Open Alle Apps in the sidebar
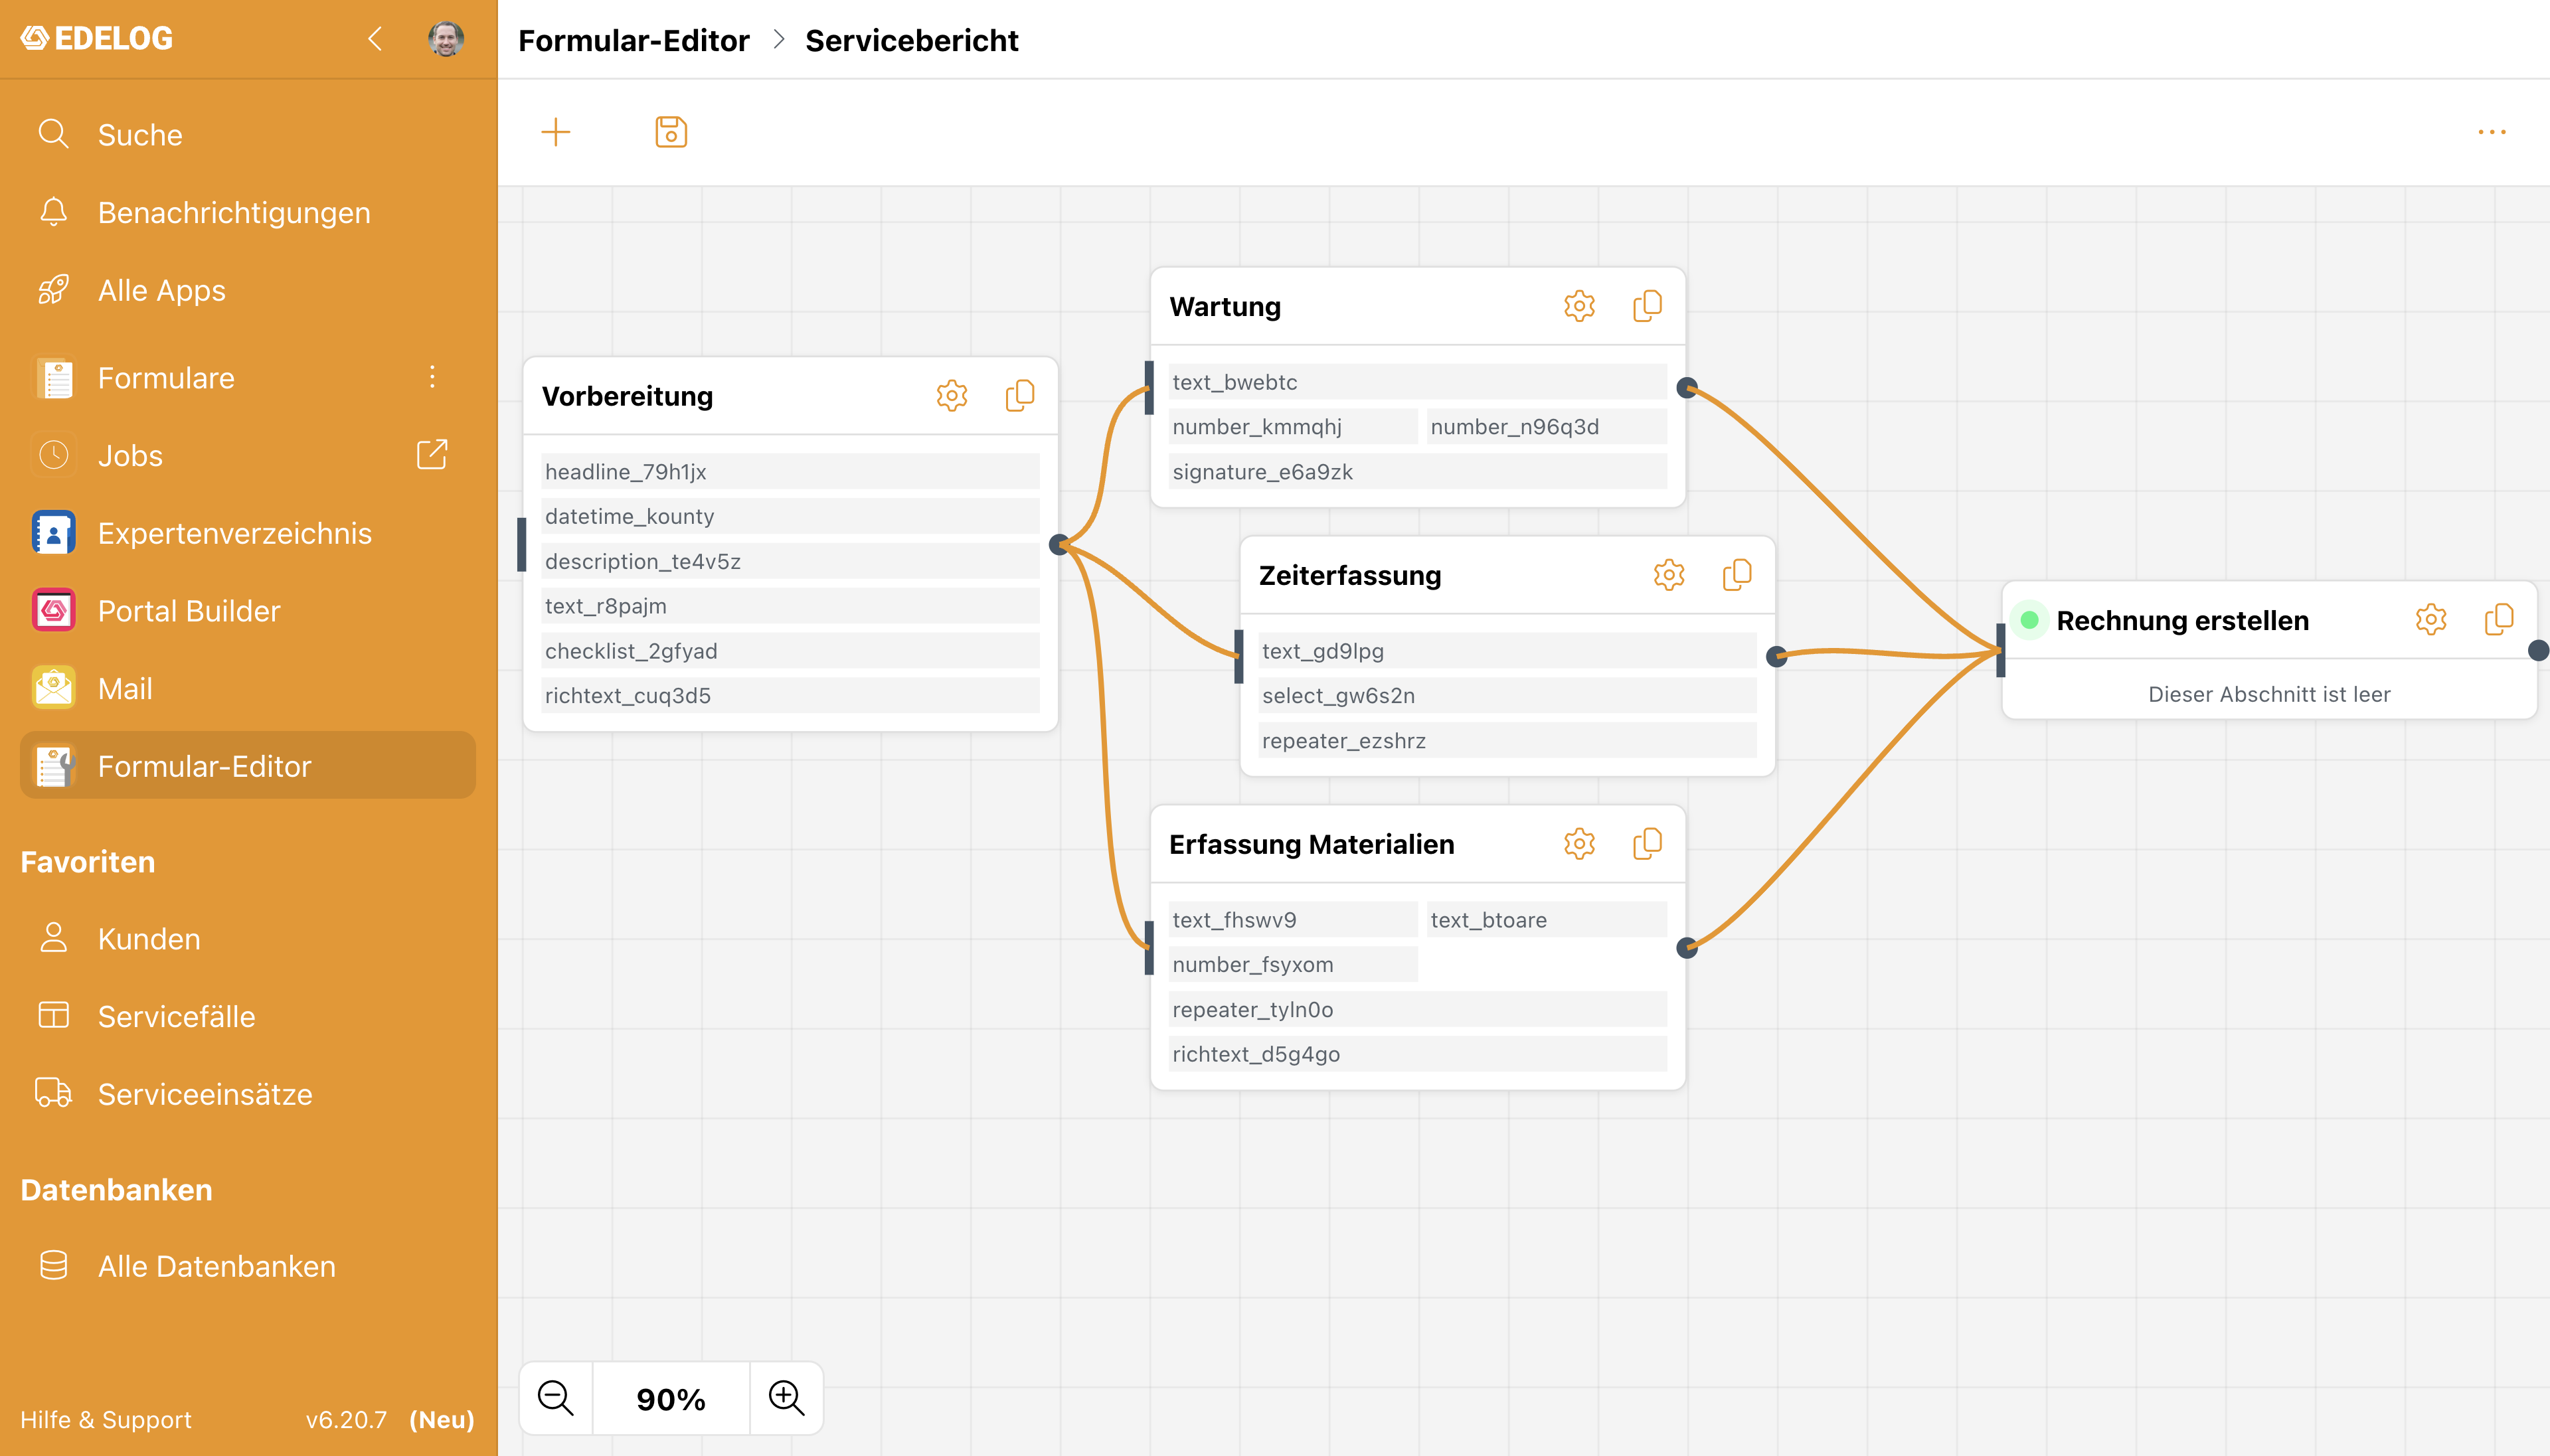 [248, 290]
